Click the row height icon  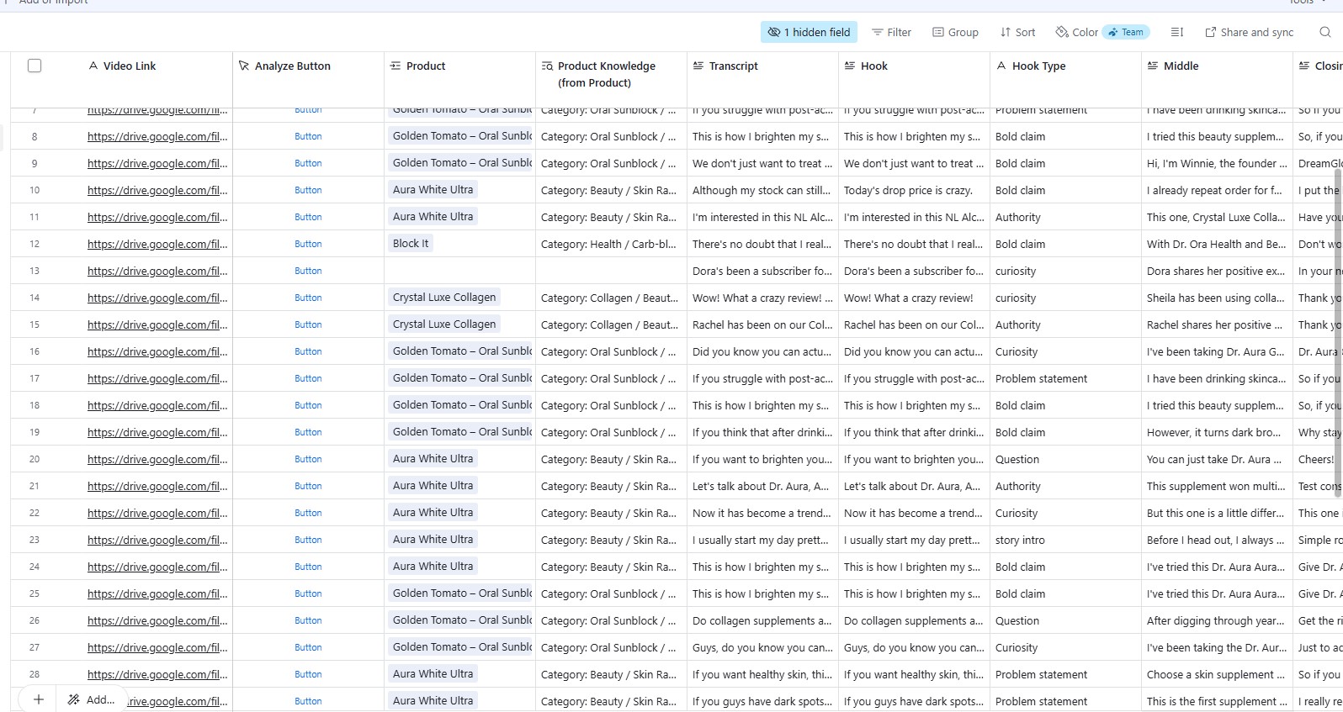tap(1176, 32)
